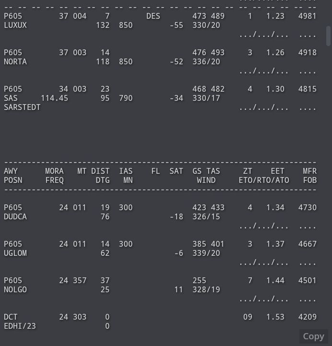The width and height of the screenshot is (332, 346).
Task: Click the SAS waypoint identifier
Action: (x=11, y=98)
